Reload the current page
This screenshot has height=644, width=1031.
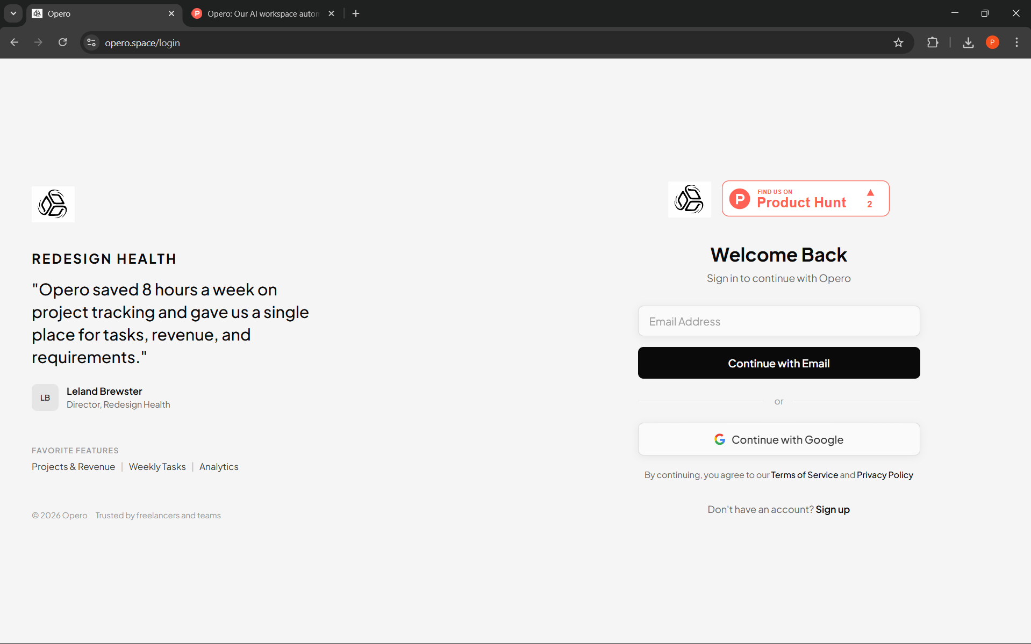(63, 42)
